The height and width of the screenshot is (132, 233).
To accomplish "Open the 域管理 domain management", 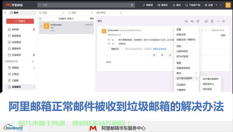I will coord(148,5).
